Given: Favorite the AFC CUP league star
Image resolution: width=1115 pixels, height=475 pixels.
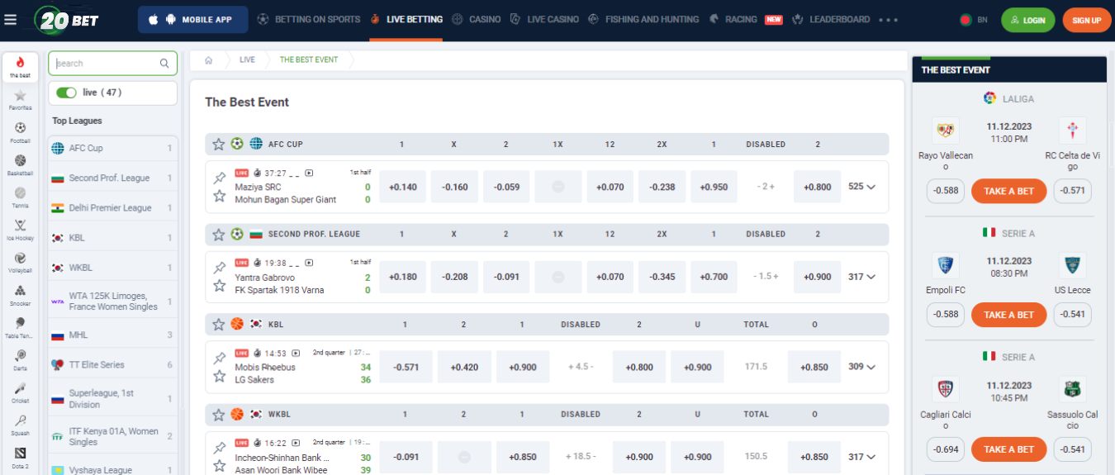Looking at the screenshot, I should (x=218, y=144).
